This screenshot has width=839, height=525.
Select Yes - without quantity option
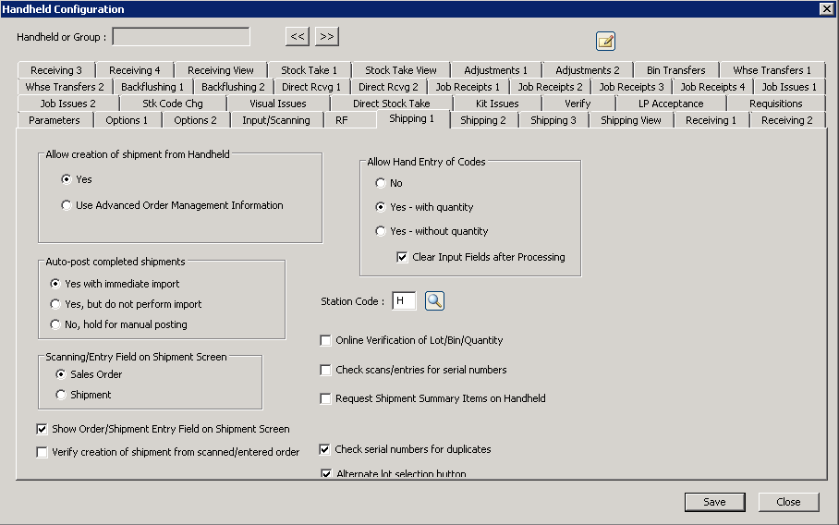tap(381, 231)
